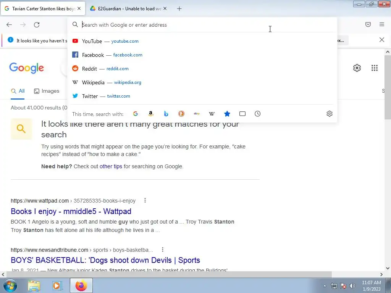This screenshot has height=293, width=391.
Task: Select the Tavian Carter Stanton tab
Action: (43, 8)
